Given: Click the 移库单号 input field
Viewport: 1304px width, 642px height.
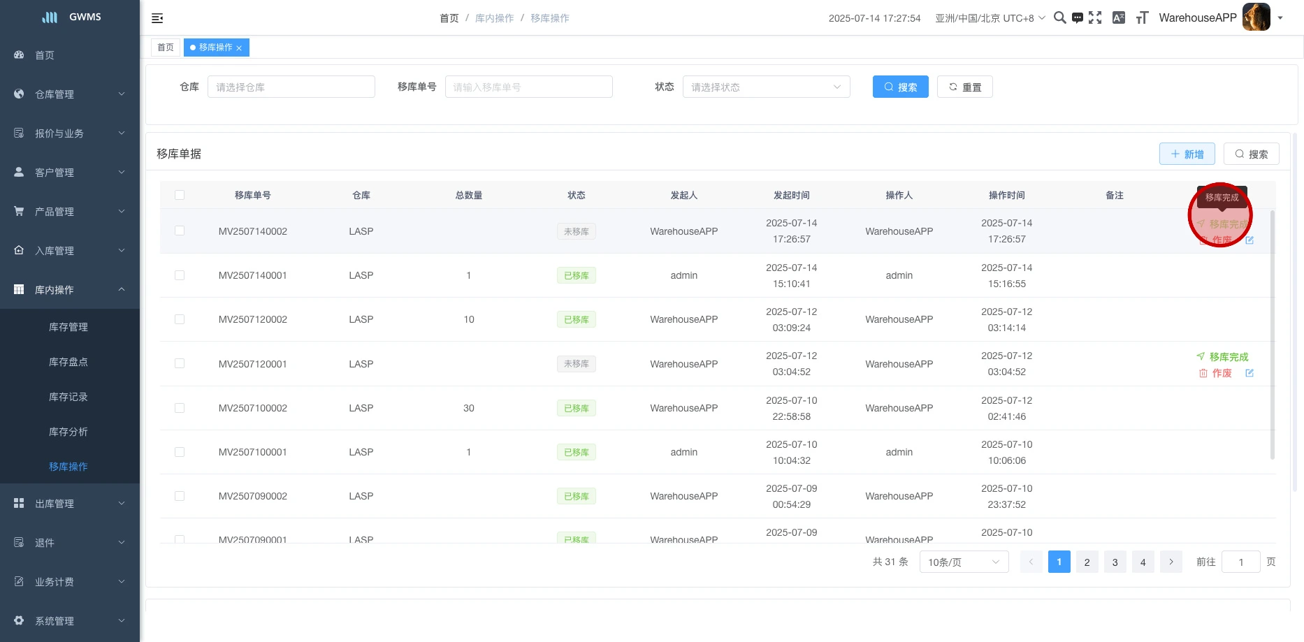Looking at the screenshot, I should (x=528, y=87).
